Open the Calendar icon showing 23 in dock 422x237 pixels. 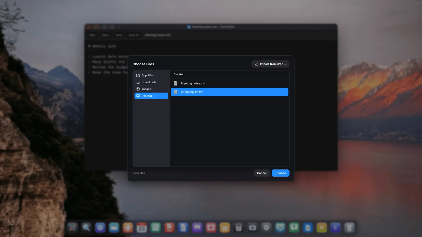[142, 228]
